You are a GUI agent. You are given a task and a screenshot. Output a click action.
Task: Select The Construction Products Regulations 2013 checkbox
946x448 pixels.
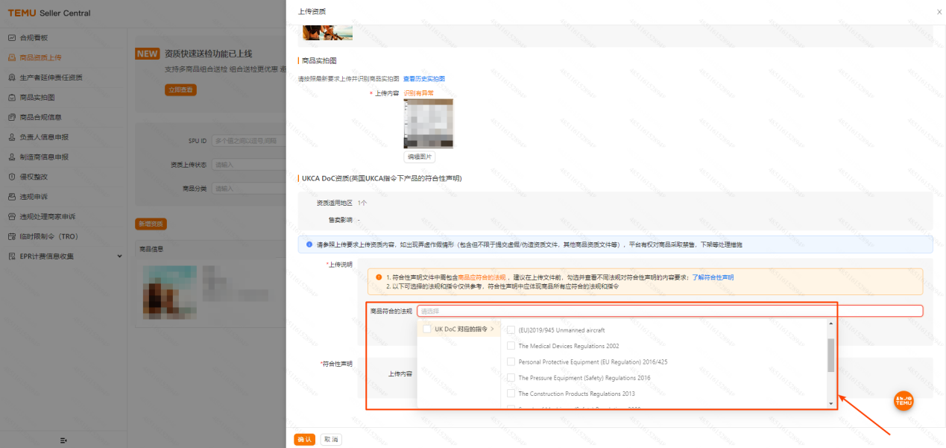coord(511,394)
